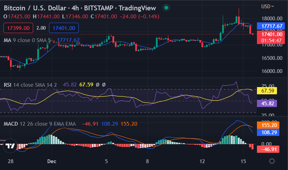Click the MA legend value 17717.67
This screenshot has width=288, height=170.
(68, 40)
